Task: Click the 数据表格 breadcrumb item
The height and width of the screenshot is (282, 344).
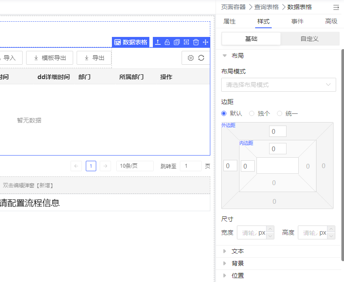Action: point(300,7)
